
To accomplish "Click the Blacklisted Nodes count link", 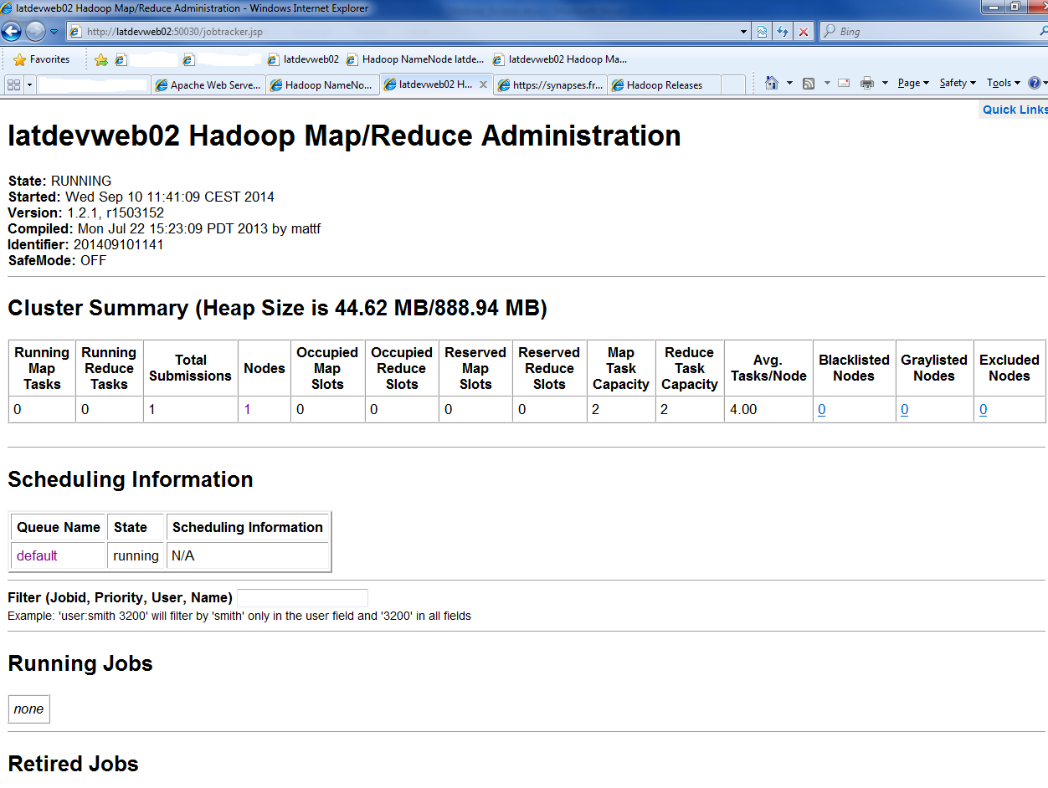I will [x=822, y=410].
